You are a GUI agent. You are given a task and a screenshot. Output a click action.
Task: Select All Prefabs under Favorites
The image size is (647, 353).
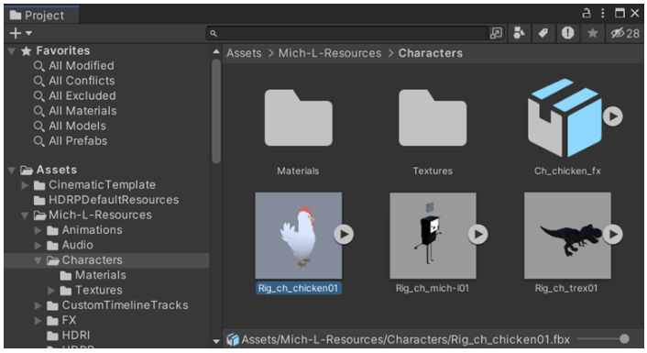pos(78,141)
